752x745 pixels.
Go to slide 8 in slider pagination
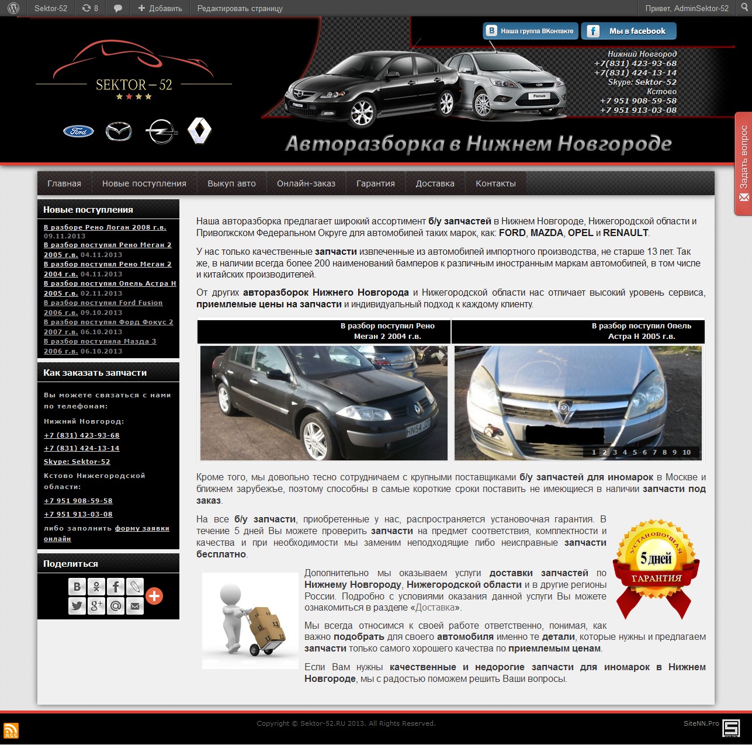[x=664, y=452]
